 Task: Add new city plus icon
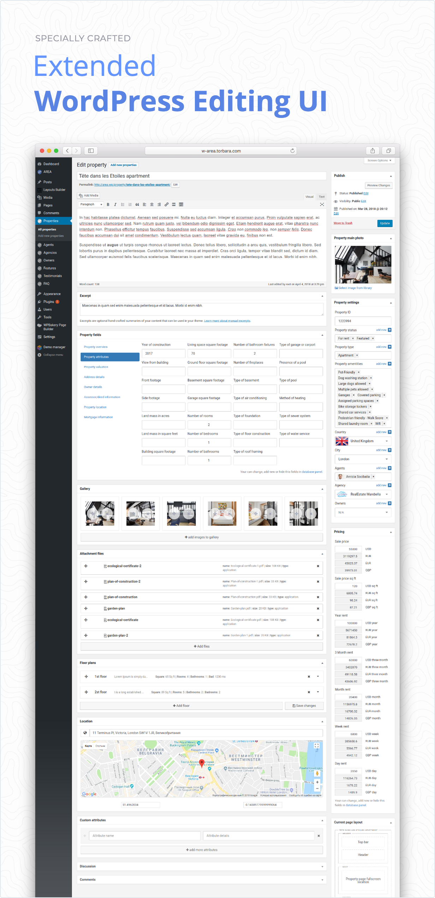(389, 450)
